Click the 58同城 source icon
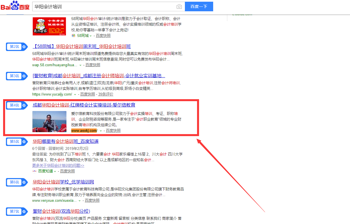This screenshot has width=350, height=224. 74,36
